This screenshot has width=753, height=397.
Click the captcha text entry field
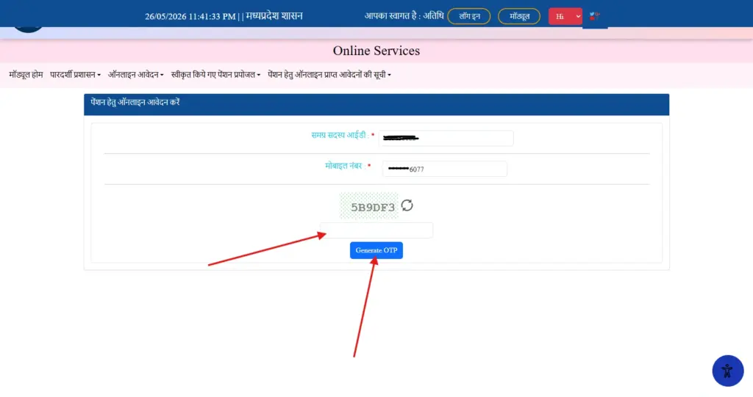[376, 230]
